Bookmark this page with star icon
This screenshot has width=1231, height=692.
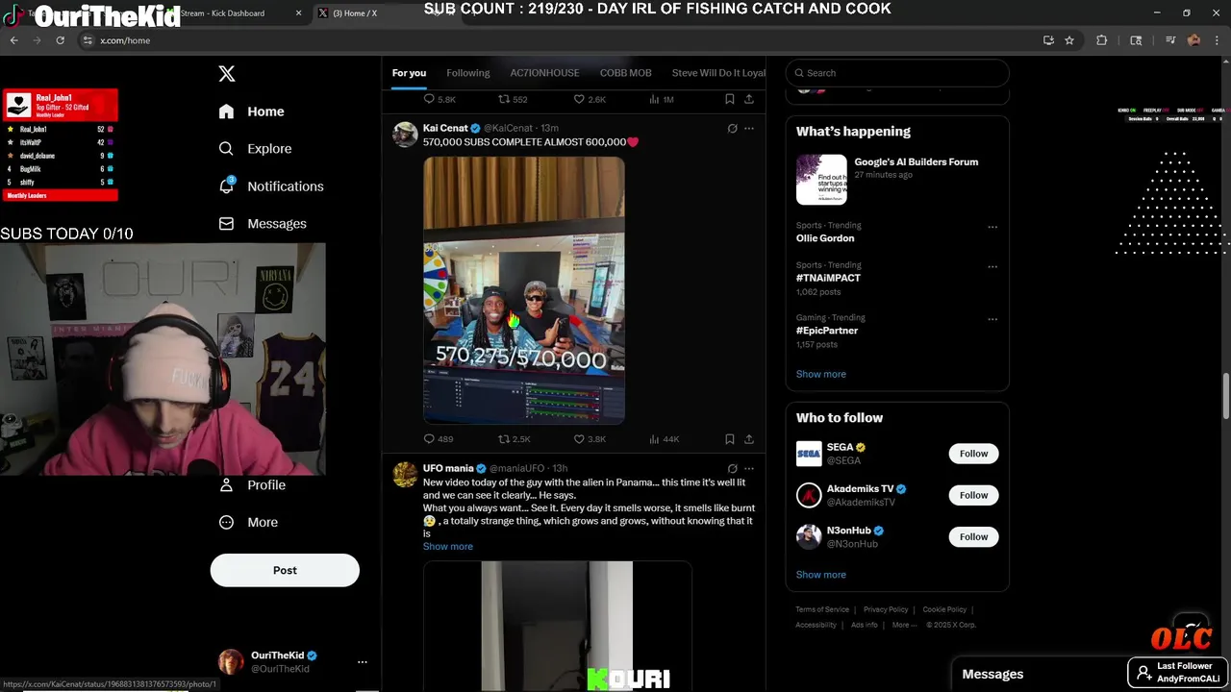coord(1069,40)
